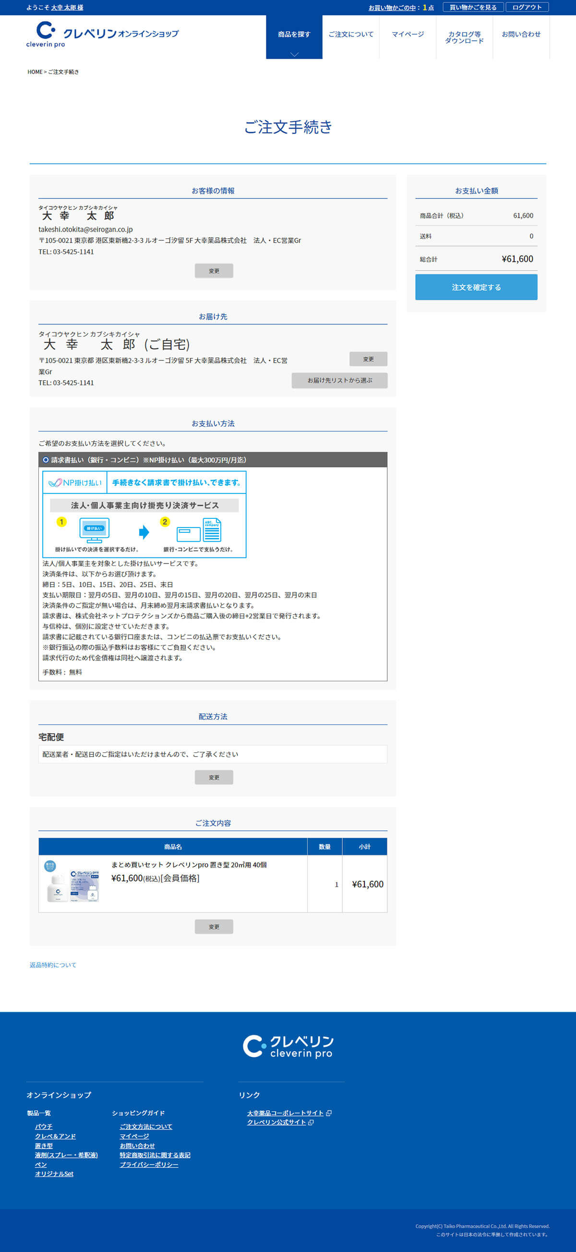Click 手数料： 無料 text
This screenshot has height=1252, width=576.
(62, 672)
